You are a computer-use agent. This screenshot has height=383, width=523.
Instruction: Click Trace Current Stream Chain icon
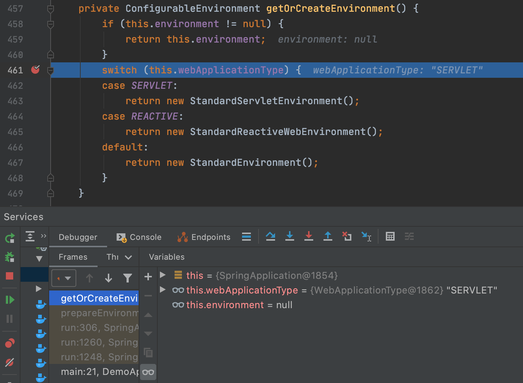[x=409, y=237]
